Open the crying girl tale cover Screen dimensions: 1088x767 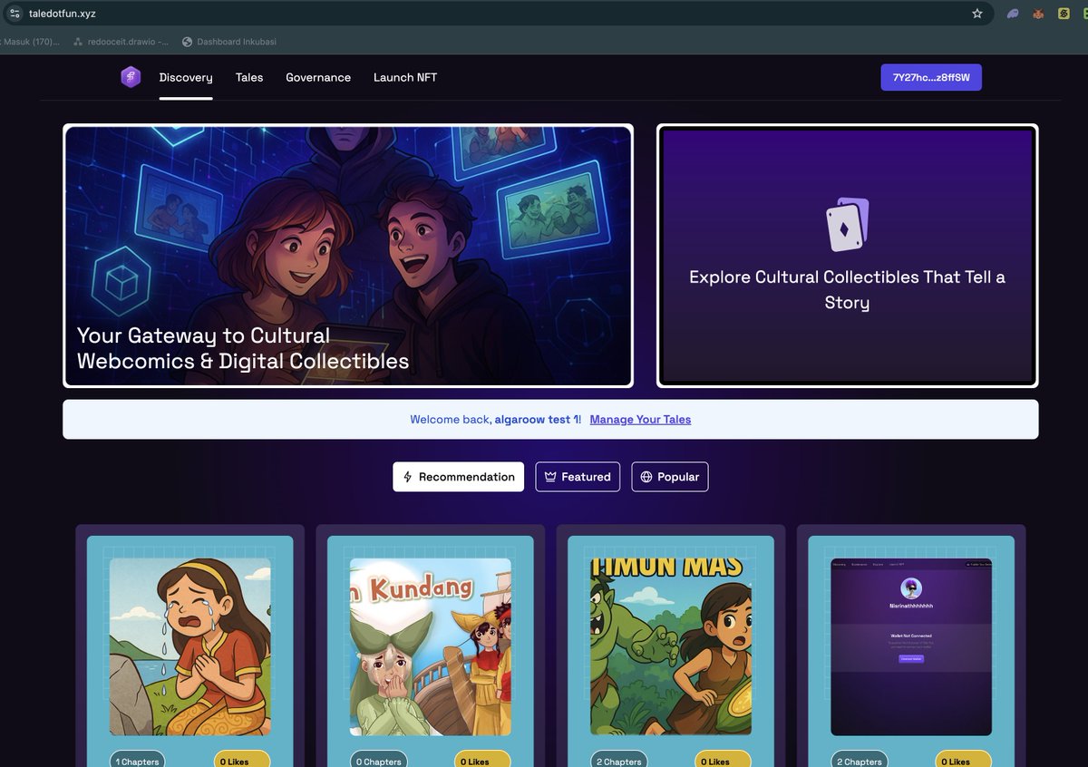click(190, 646)
